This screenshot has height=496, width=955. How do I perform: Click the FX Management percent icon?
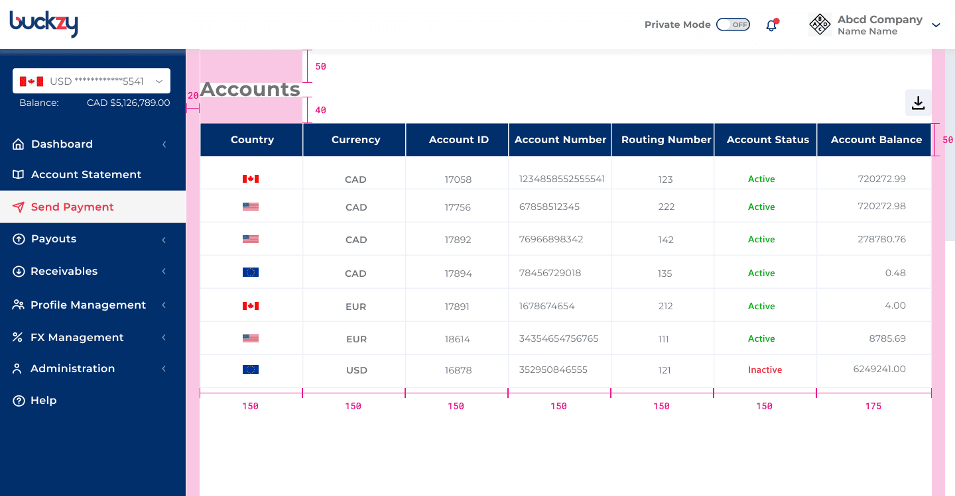click(x=18, y=338)
